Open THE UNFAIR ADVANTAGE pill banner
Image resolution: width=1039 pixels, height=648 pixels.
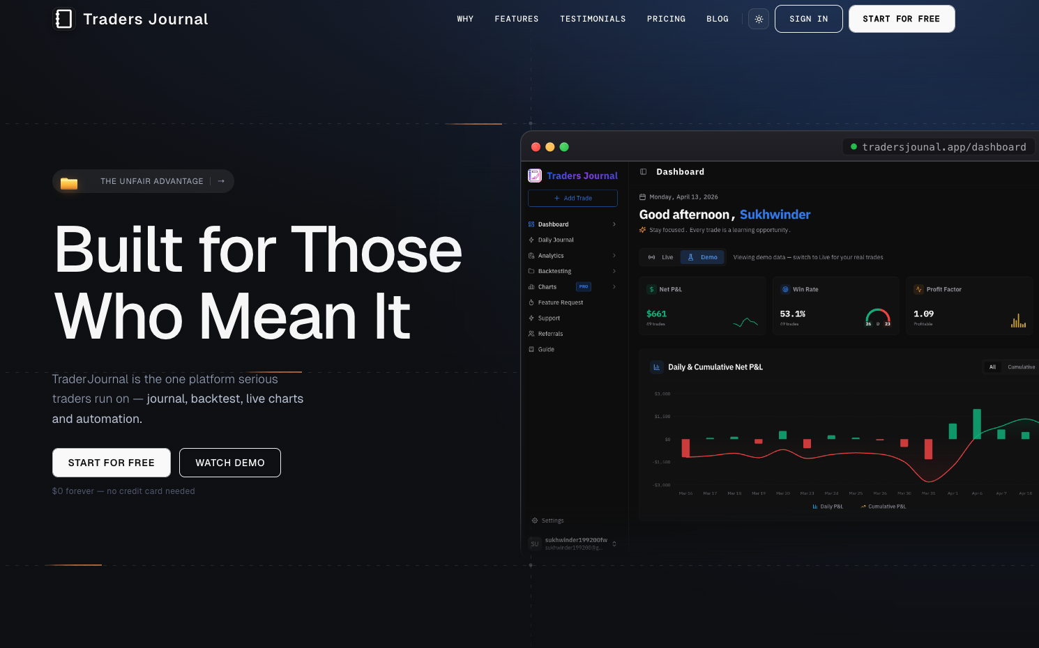(143, 181)
